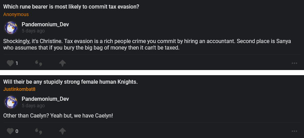Quote the Caelyn answer
This screenshot has width=304, height=138.
[x=39, y=131]
